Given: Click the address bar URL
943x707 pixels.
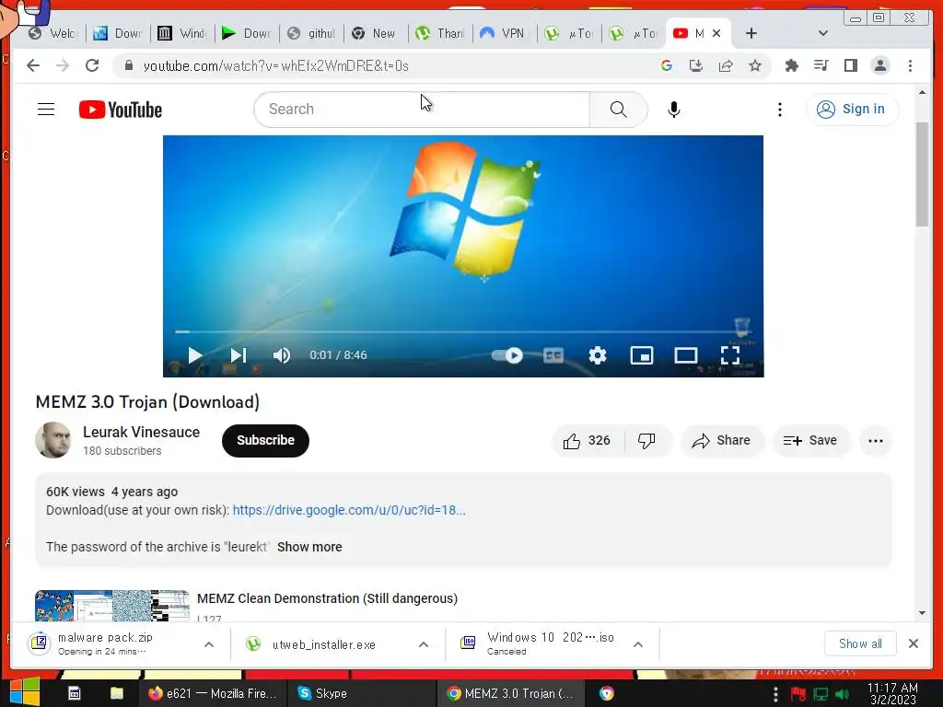Looking at the screenshot, I should click(276, 66).
